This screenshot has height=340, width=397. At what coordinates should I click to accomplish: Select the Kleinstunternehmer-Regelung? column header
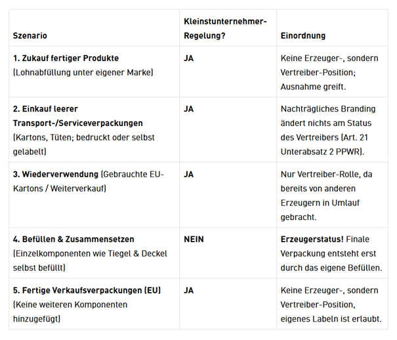pos(225,28)
